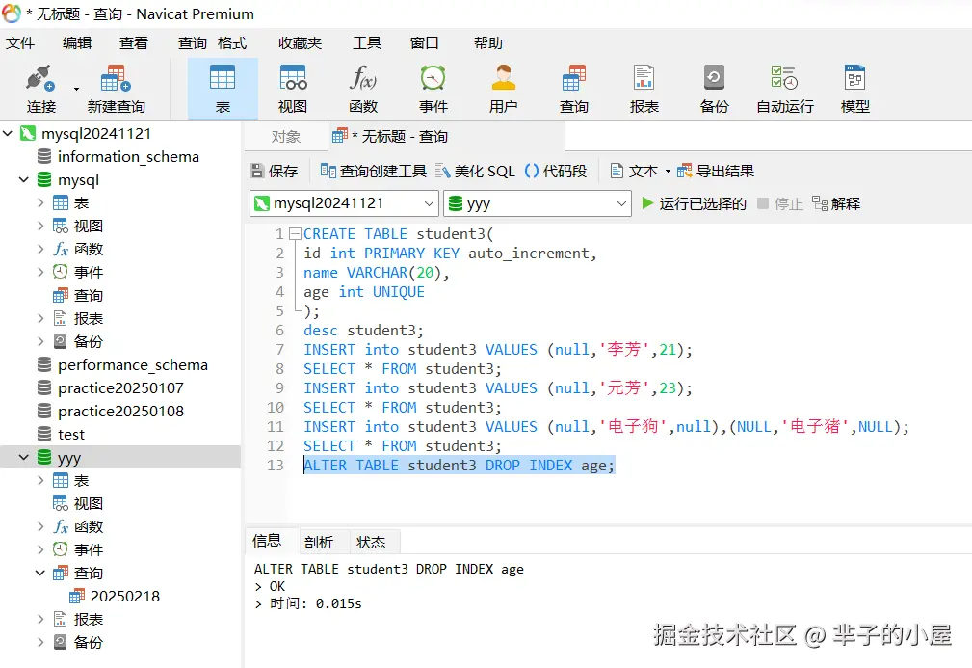Expand 备份 under the yyy database

tap(40, 643)
